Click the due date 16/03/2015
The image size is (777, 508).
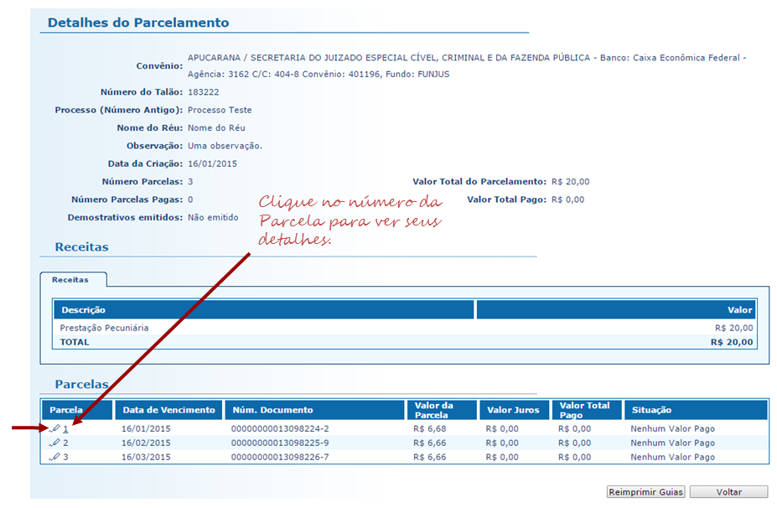tap(146, 457)
